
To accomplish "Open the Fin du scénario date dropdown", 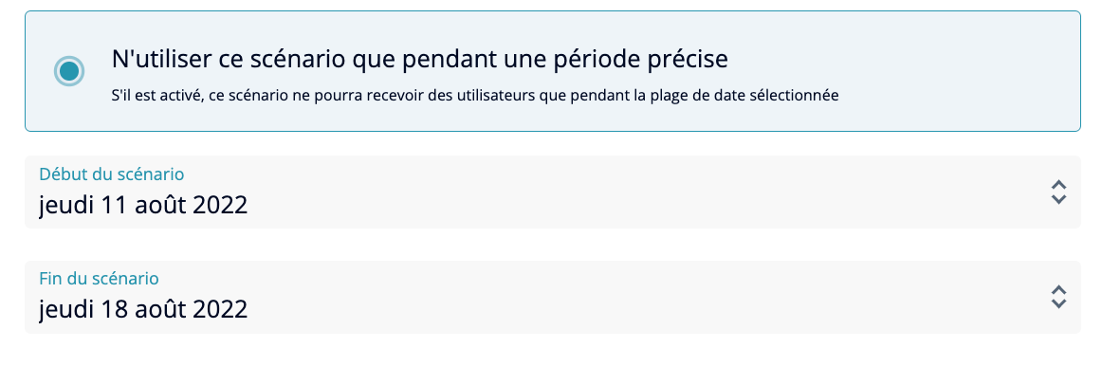I will 552,297.
